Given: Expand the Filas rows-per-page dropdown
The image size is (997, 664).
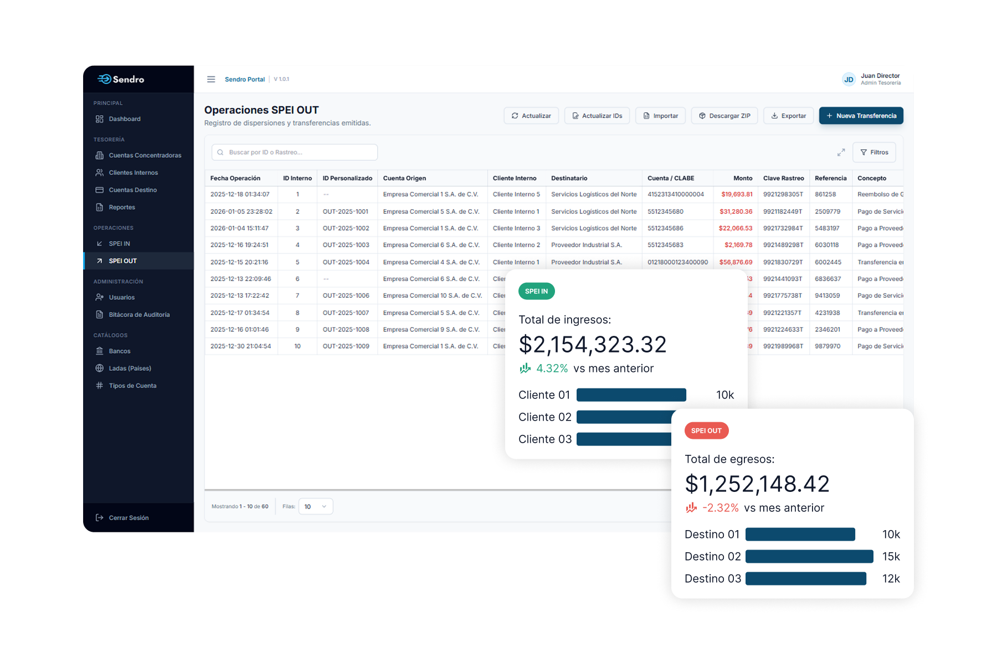Looking at the screenshot, I should (x=316, y=506).
